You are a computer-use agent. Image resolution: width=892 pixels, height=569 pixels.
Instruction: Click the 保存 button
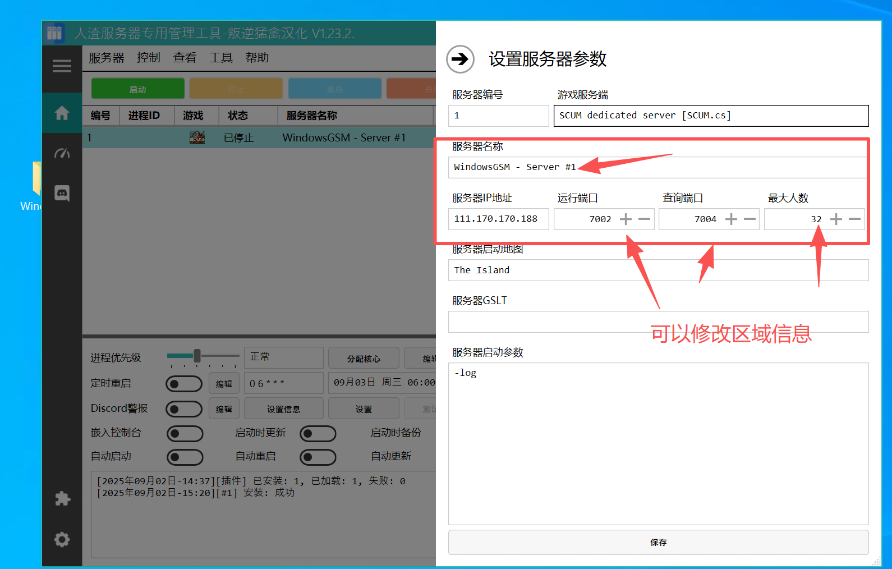[658, 543]
